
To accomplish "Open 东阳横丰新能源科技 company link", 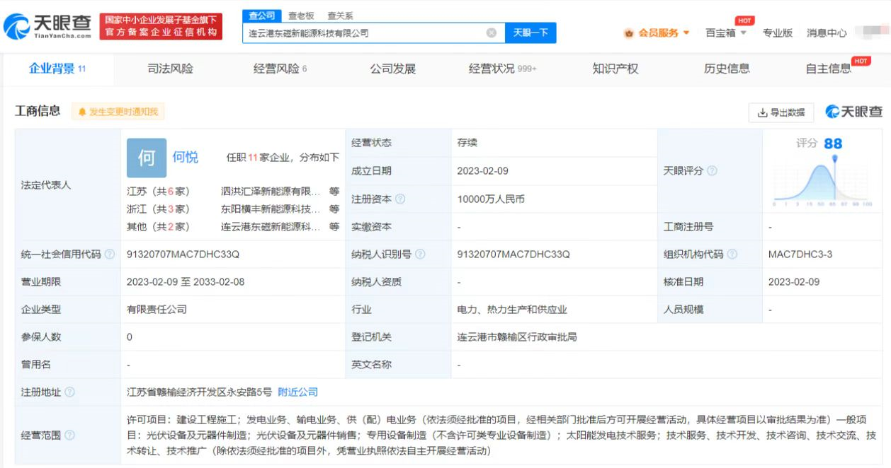I will [x=271, y=209].
